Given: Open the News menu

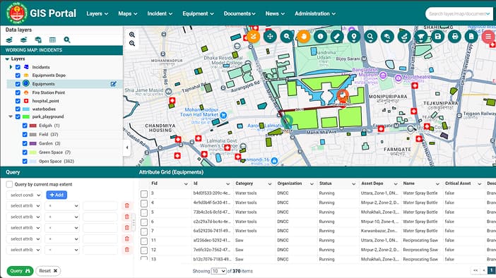Looking at the screenshot, I should tap(275, 13).
